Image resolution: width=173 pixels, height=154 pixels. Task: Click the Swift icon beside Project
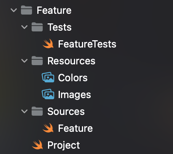click(37, 145)
